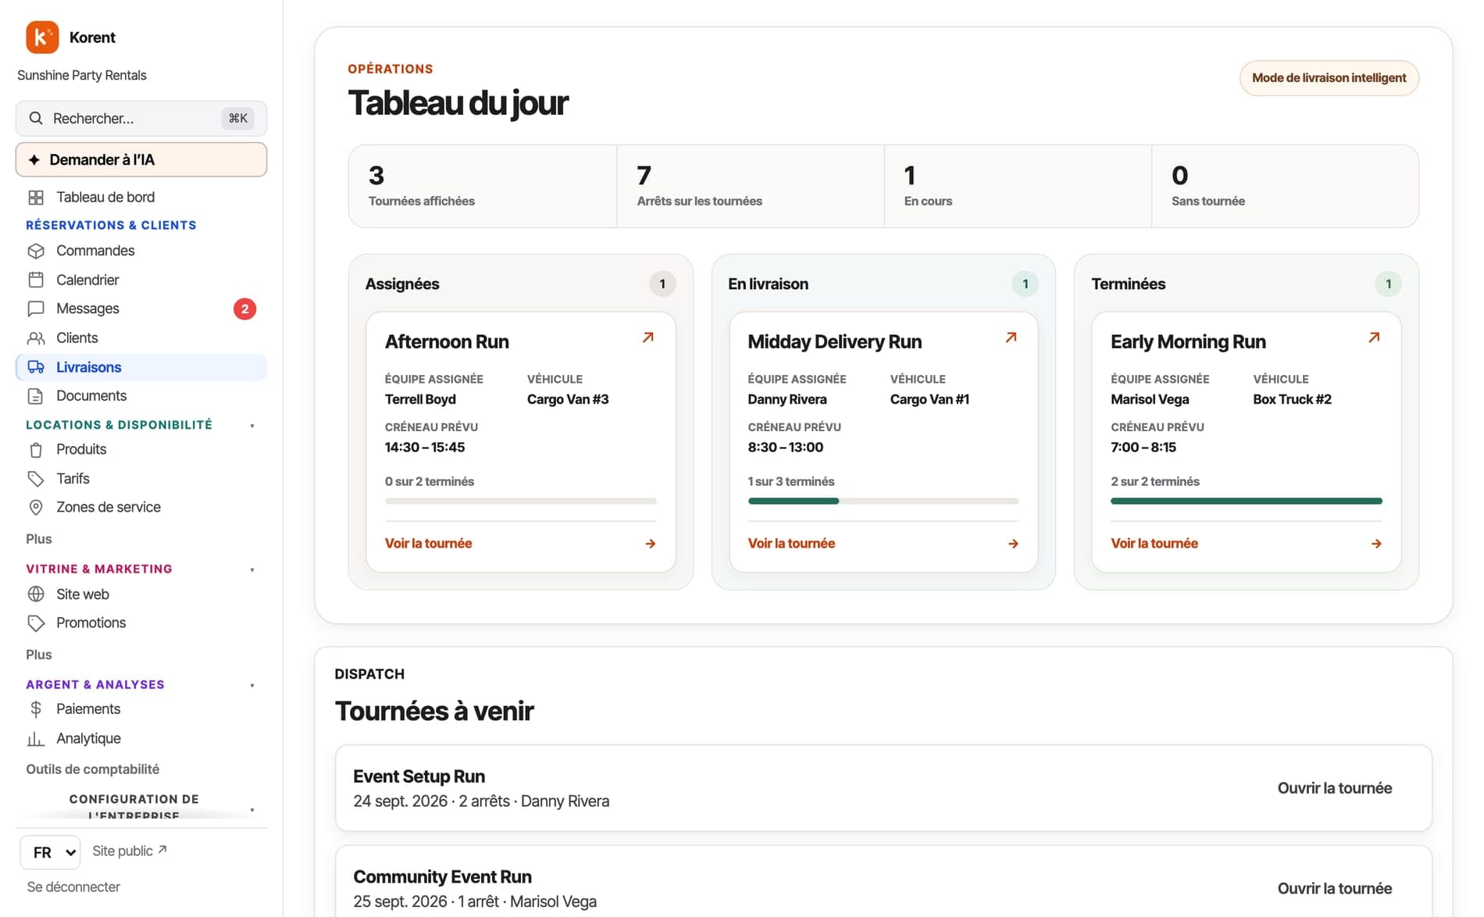Expand Plus under Vitrine & Marketing
The width and height of the screenshot is (1484, 917).
[x=39, y=655]
